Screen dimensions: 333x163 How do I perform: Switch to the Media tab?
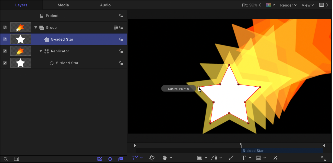(63, 5)
